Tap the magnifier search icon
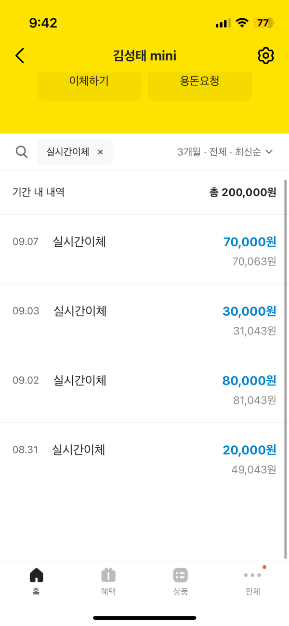This screenshot has width=289, height=626. 22,152
